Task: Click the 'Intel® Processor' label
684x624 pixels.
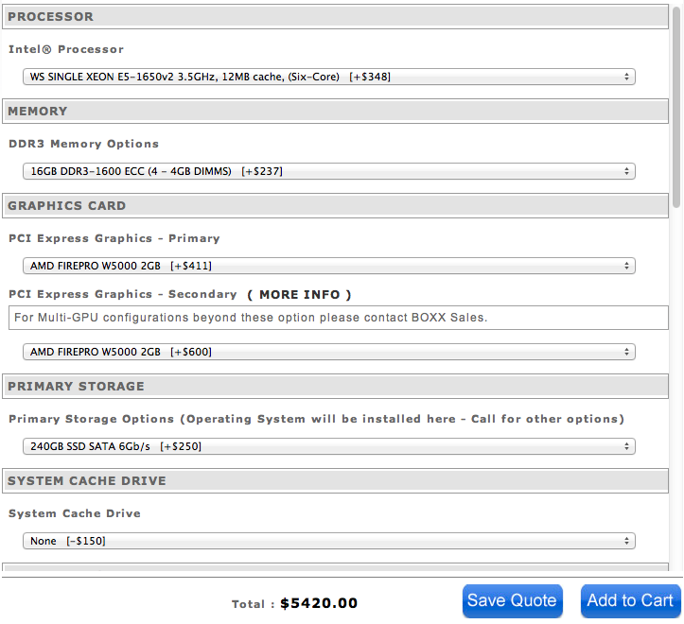Action: 66,49
